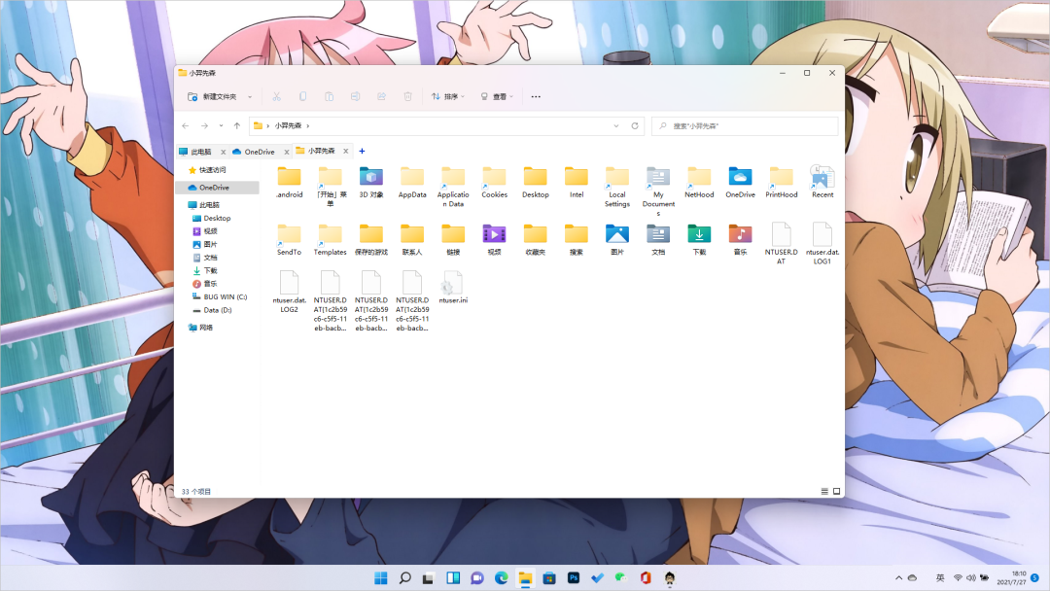1050x591 pixels.
Task: Click the Delete trash icon in toolbar
Action: tap(407, 97)
